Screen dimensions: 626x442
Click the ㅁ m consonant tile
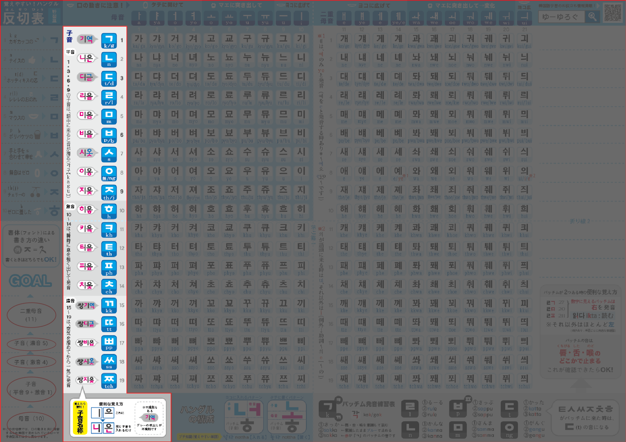109,116
